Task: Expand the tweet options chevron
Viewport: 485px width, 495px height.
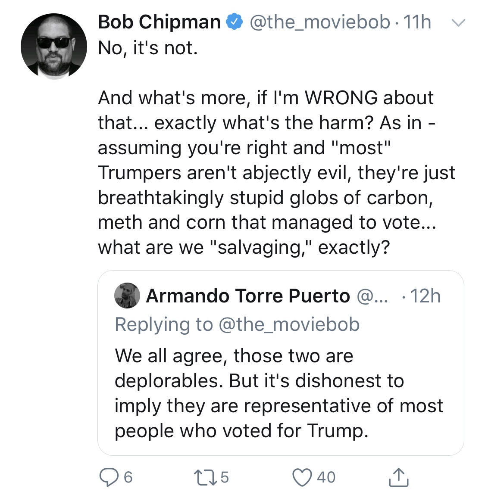Action: (458, 23)
